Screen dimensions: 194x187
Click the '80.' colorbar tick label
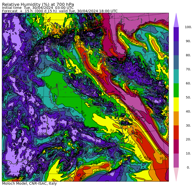(188, 55)
